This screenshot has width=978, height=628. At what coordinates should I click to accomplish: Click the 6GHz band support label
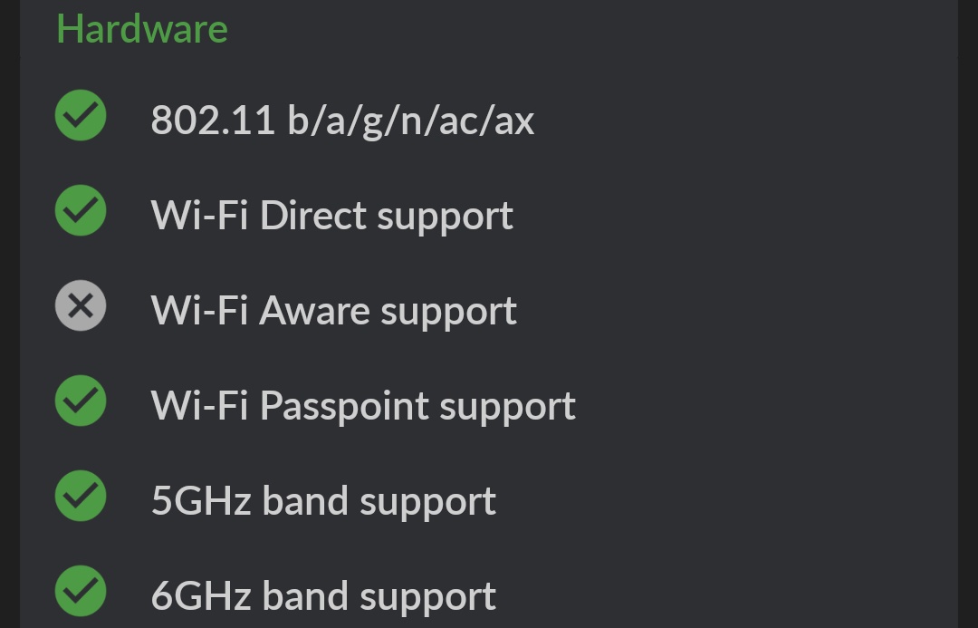[x=323, y=596]
